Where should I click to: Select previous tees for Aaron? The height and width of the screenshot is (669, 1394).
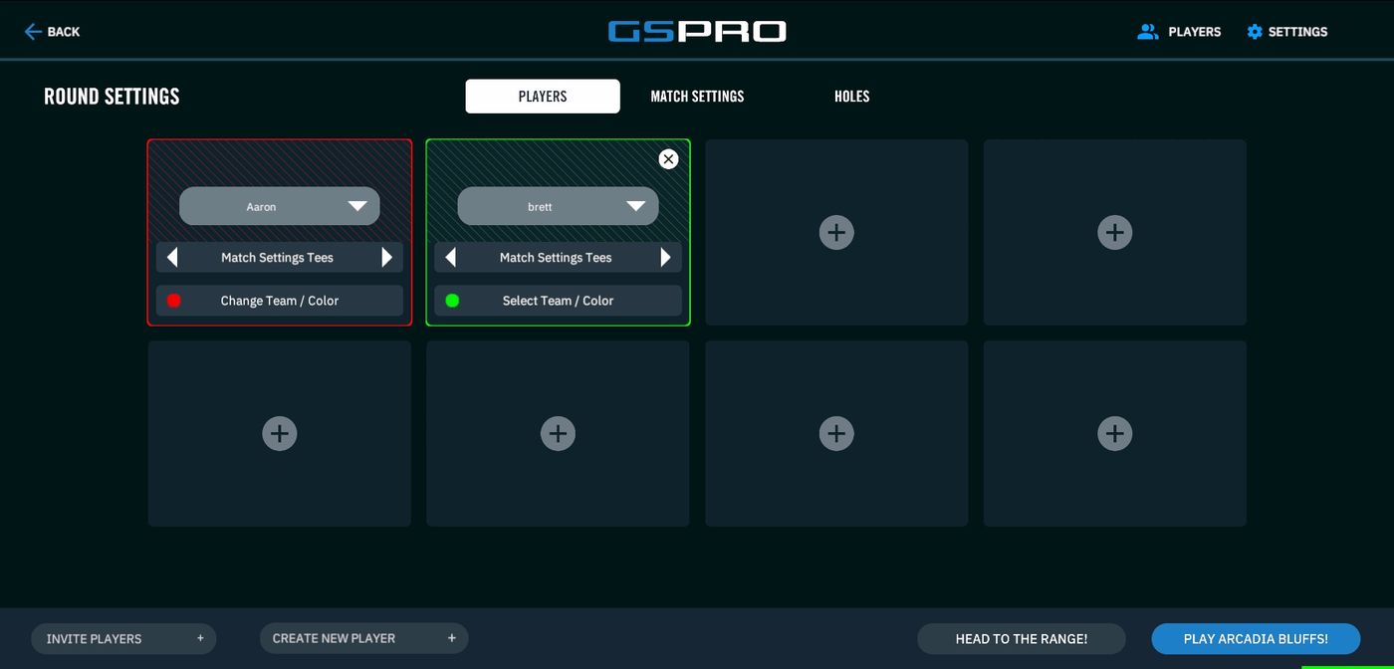172,258
